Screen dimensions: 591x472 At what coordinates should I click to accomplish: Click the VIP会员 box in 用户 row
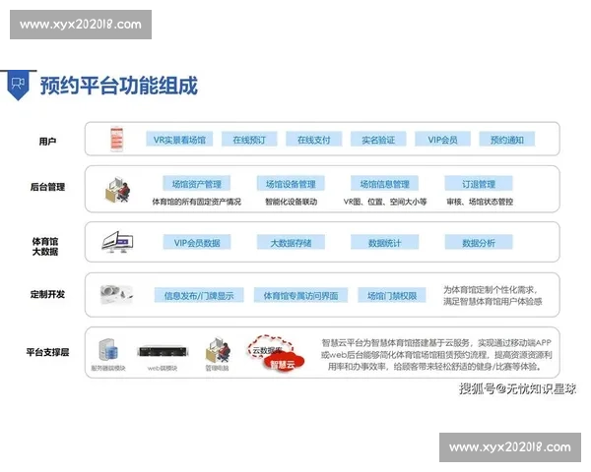442,140
